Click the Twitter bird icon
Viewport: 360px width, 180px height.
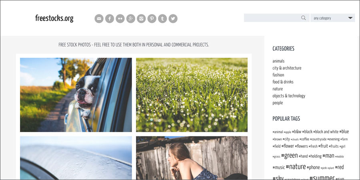pos(173,18)
